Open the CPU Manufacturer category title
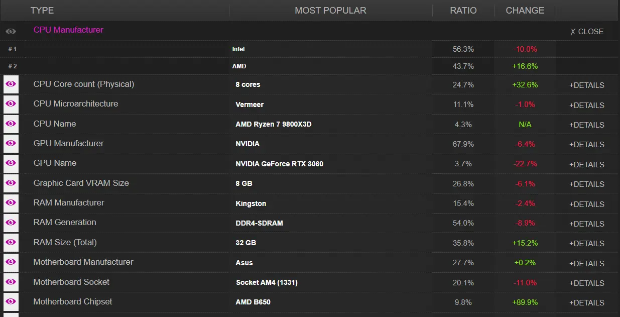620x317 pixels. [x=68, y=30]
